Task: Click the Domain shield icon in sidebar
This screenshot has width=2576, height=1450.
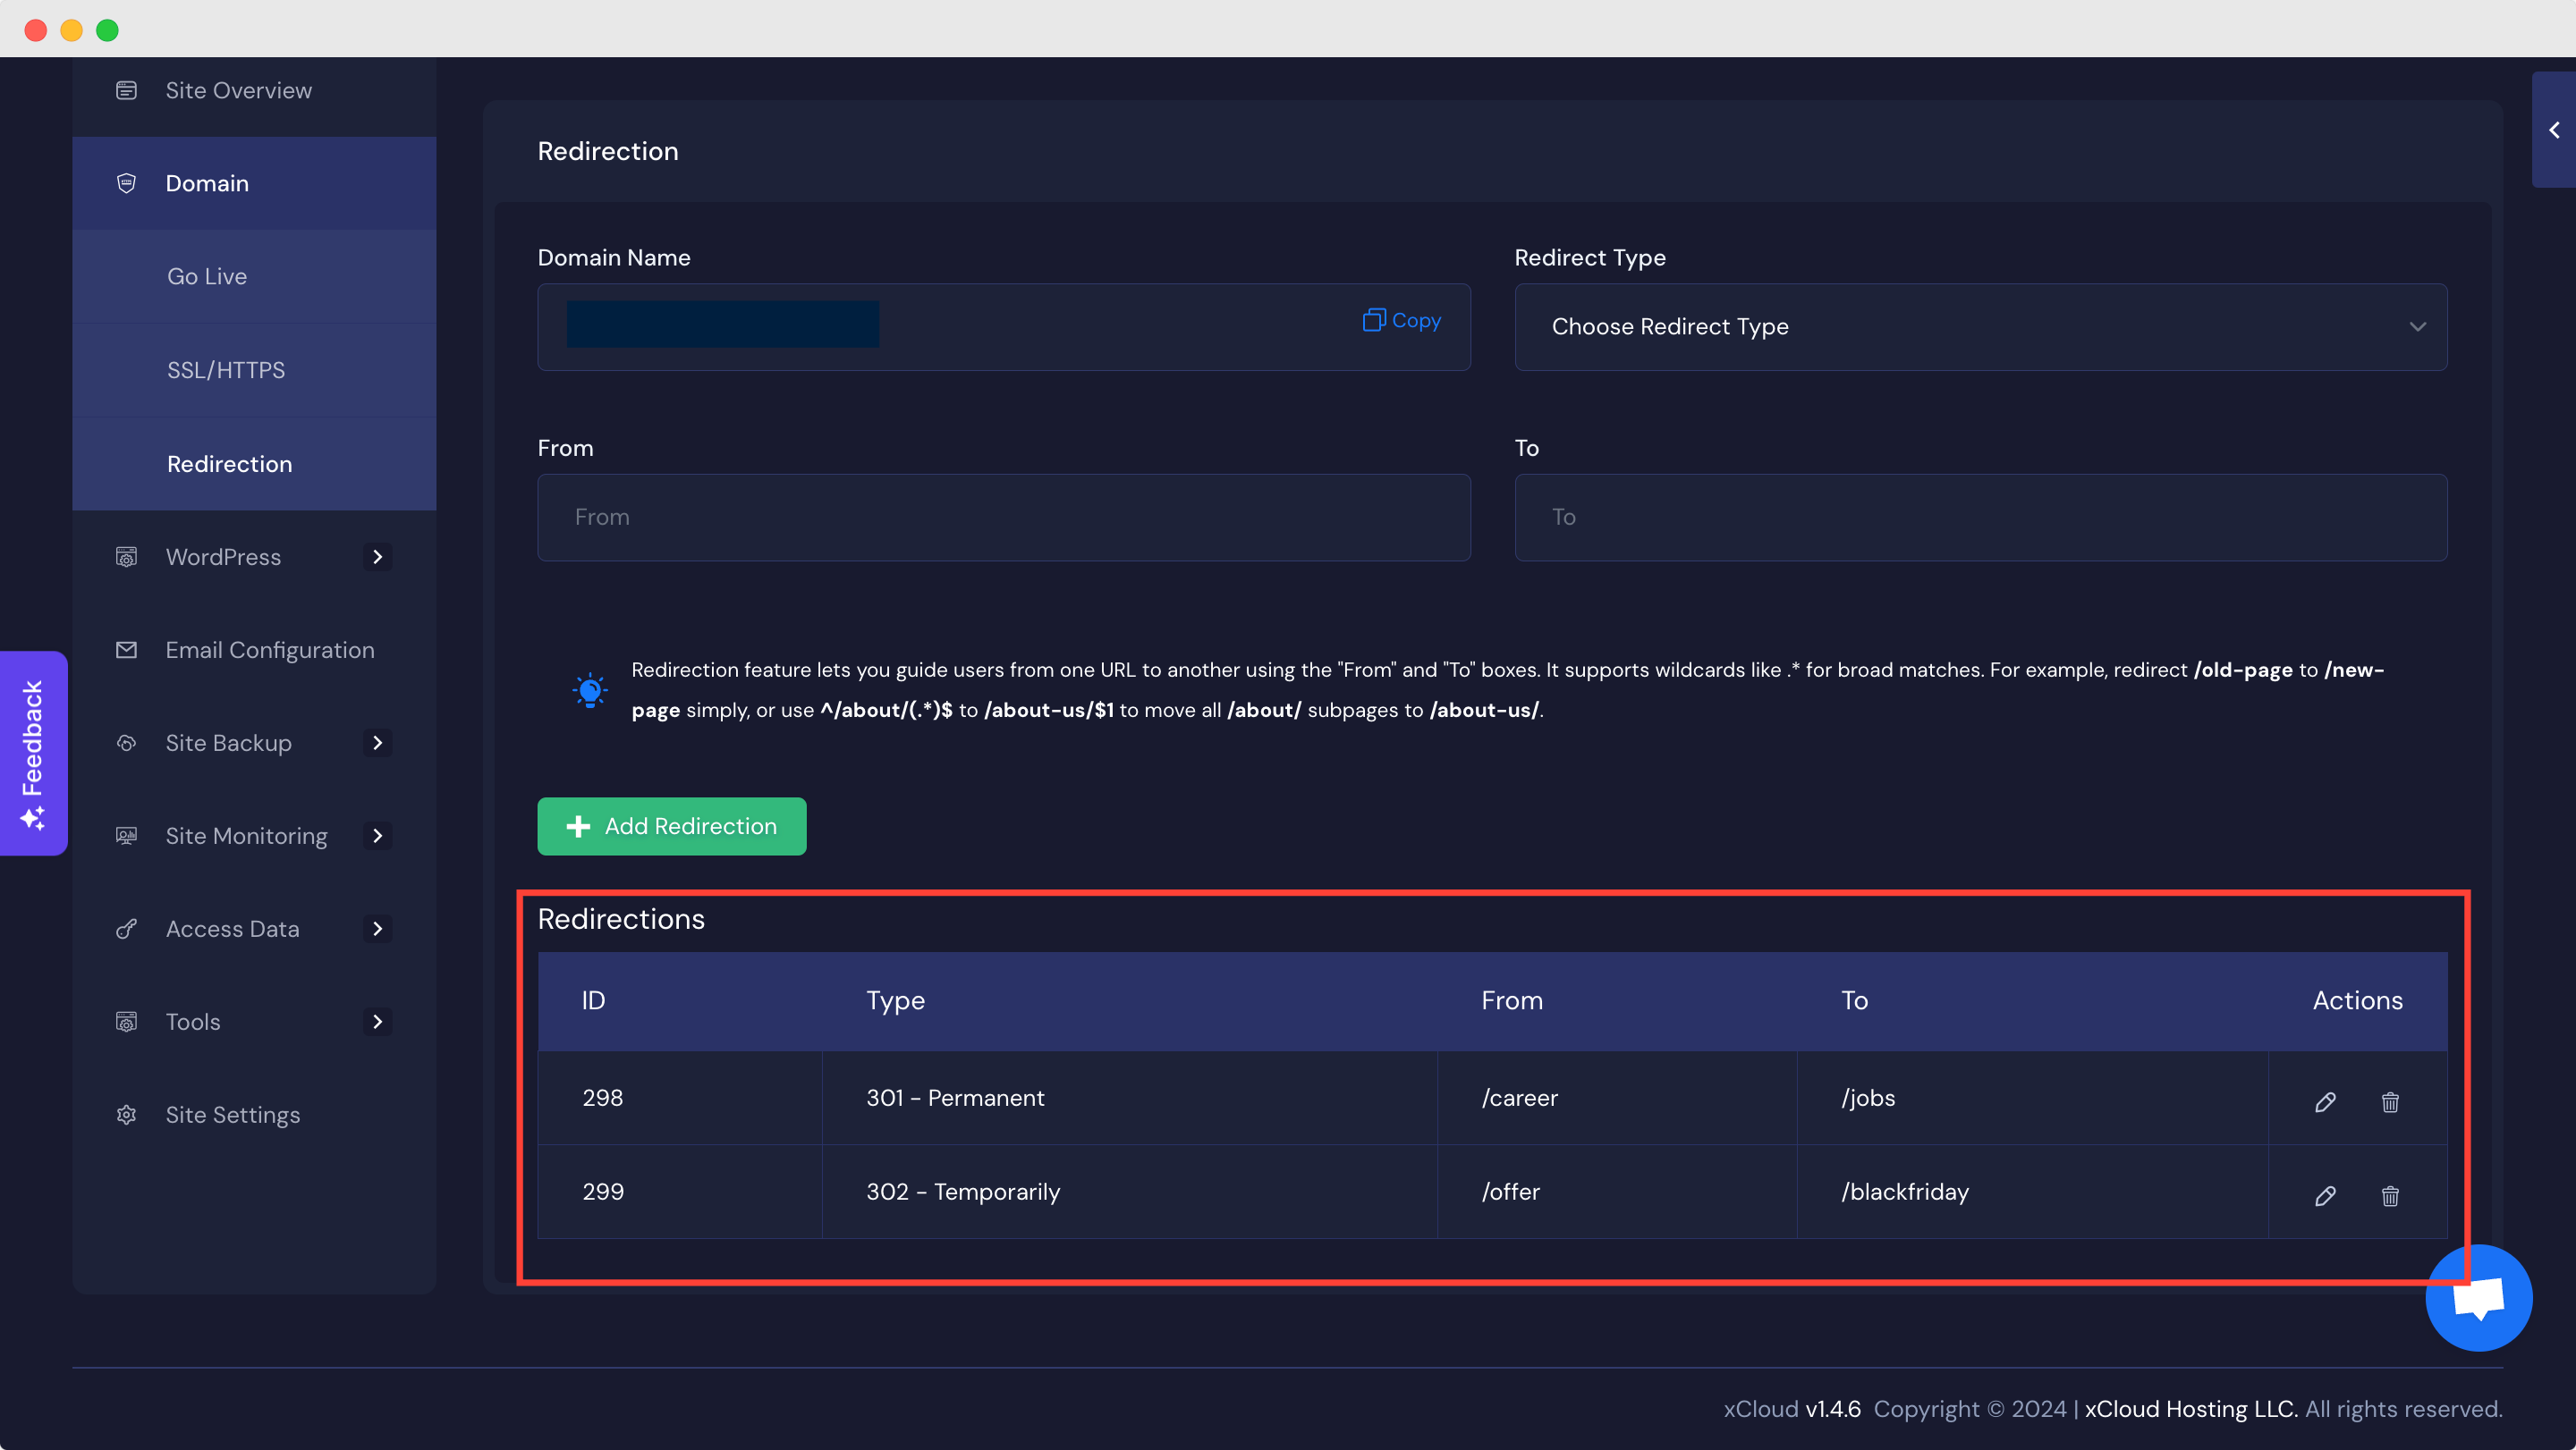Action: [x=125, y=182]
